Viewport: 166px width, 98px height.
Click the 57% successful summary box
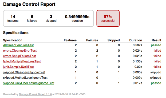point(108,18)
